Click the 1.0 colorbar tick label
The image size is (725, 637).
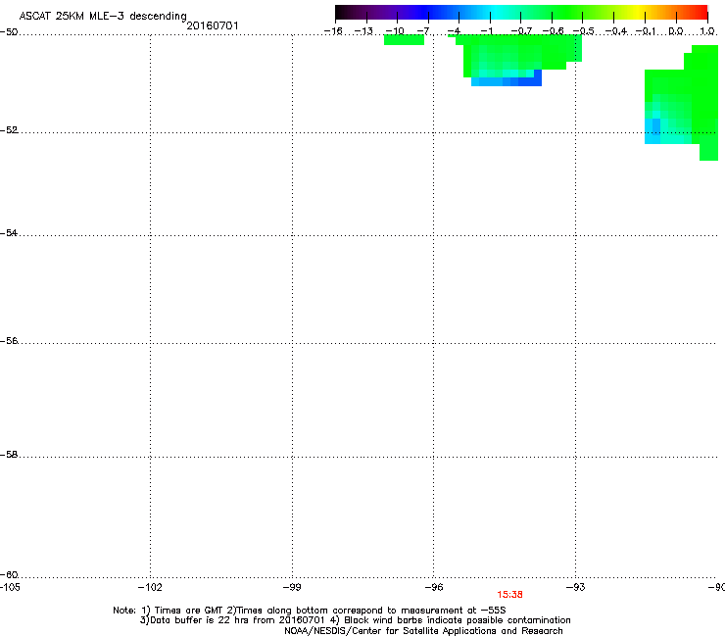coord(707,31)
